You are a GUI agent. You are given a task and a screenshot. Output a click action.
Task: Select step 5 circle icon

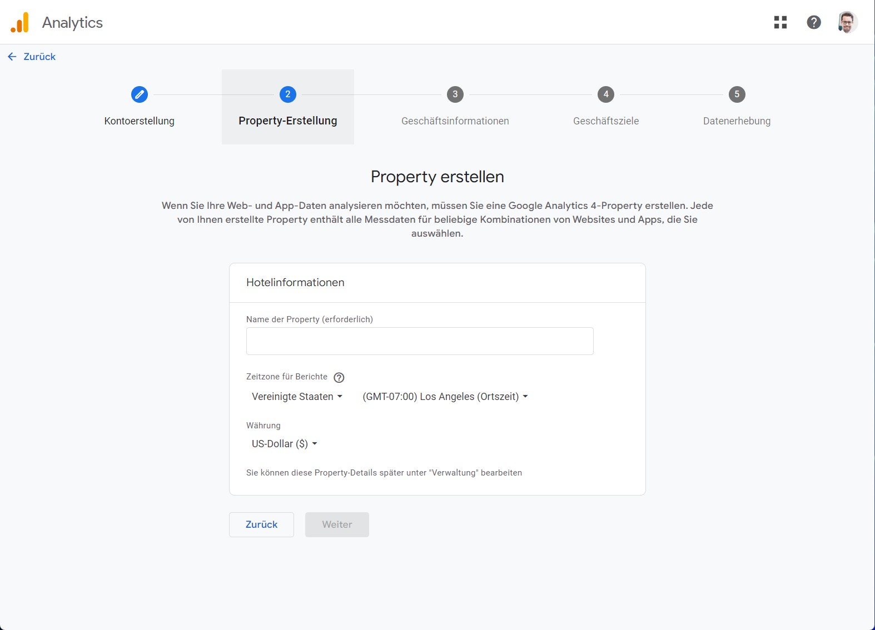pyautogui.click(x=737, y=94)
